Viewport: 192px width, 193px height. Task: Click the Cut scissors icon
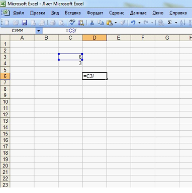click(91, 23)
